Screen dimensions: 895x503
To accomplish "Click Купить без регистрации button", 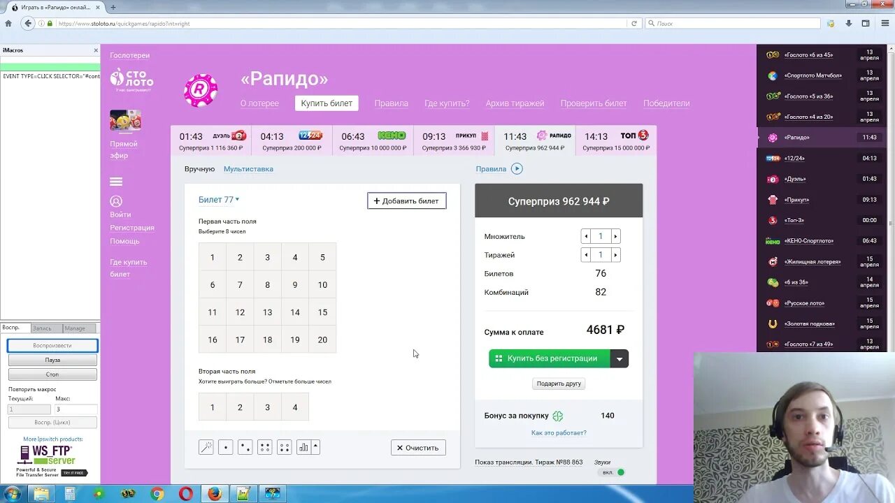I will [549, 358].
